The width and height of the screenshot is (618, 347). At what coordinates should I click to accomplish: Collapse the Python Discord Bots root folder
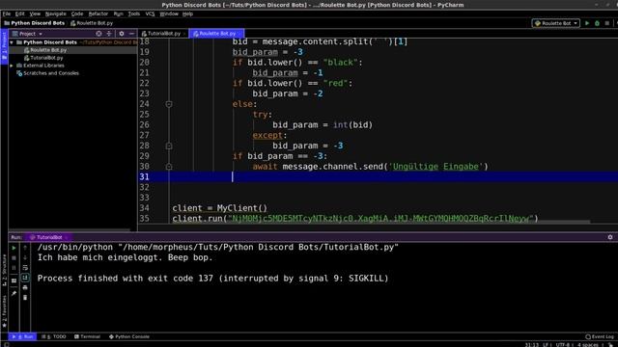click(12, 42)
